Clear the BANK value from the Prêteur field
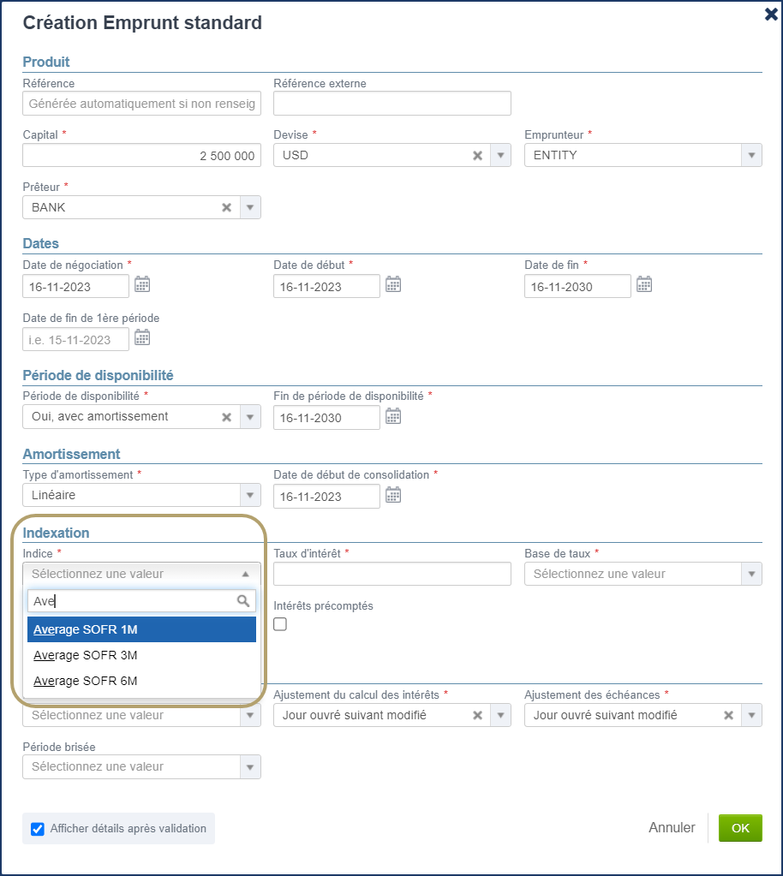Viewport: 783px width, 876px height. (x=226, y=206)
